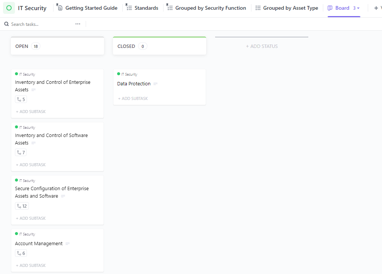Open the Board tab dropdown arrow
Viewport: 382px width, 274px height.
click(x=358, y=8)
